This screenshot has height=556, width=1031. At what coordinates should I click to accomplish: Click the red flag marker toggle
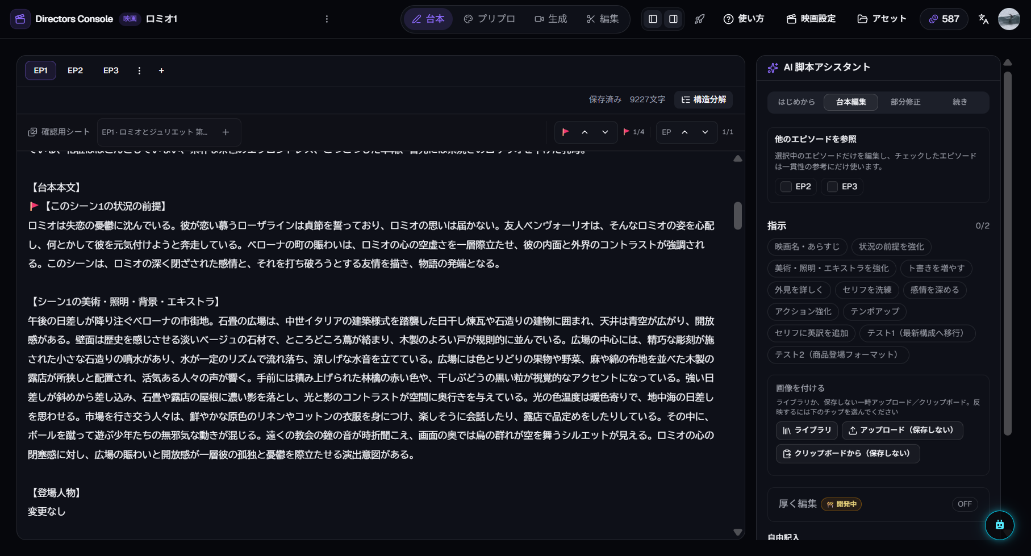(x=565, y=132)
